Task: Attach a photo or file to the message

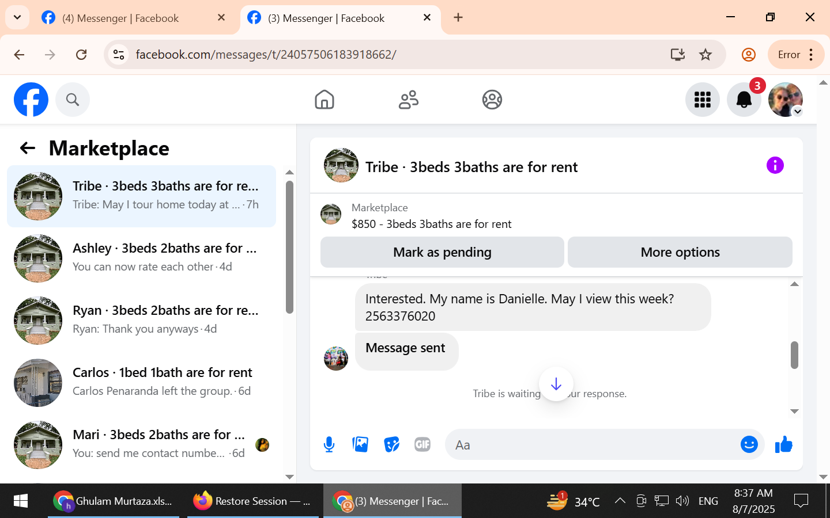Action: point(360,444)
